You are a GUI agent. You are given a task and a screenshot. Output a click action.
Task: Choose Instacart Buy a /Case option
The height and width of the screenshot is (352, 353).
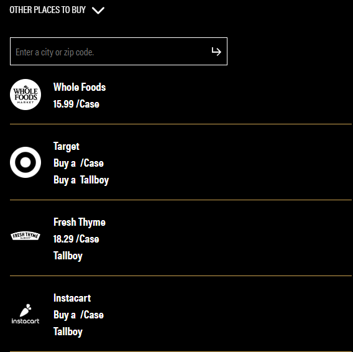(78, 315)
